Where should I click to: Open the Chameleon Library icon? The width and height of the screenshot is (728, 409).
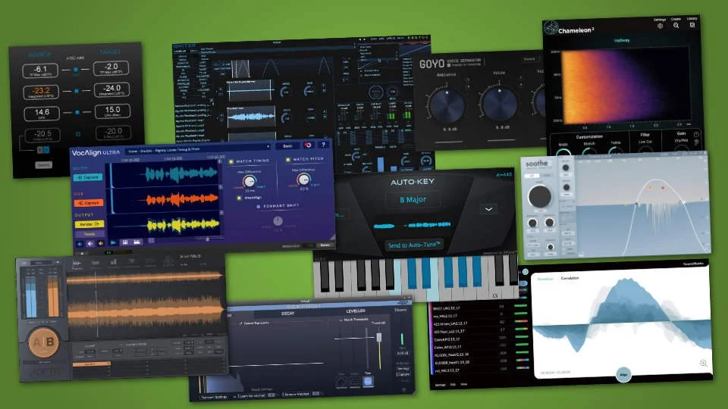[692, 24]
